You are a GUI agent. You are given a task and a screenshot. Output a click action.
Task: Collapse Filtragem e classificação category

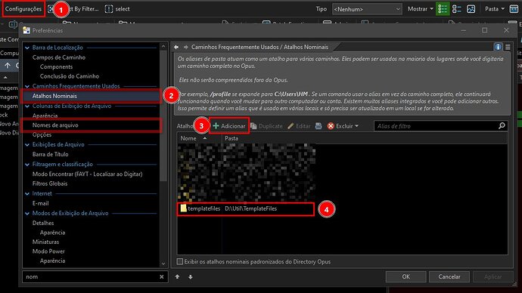(x=27, y=165)
